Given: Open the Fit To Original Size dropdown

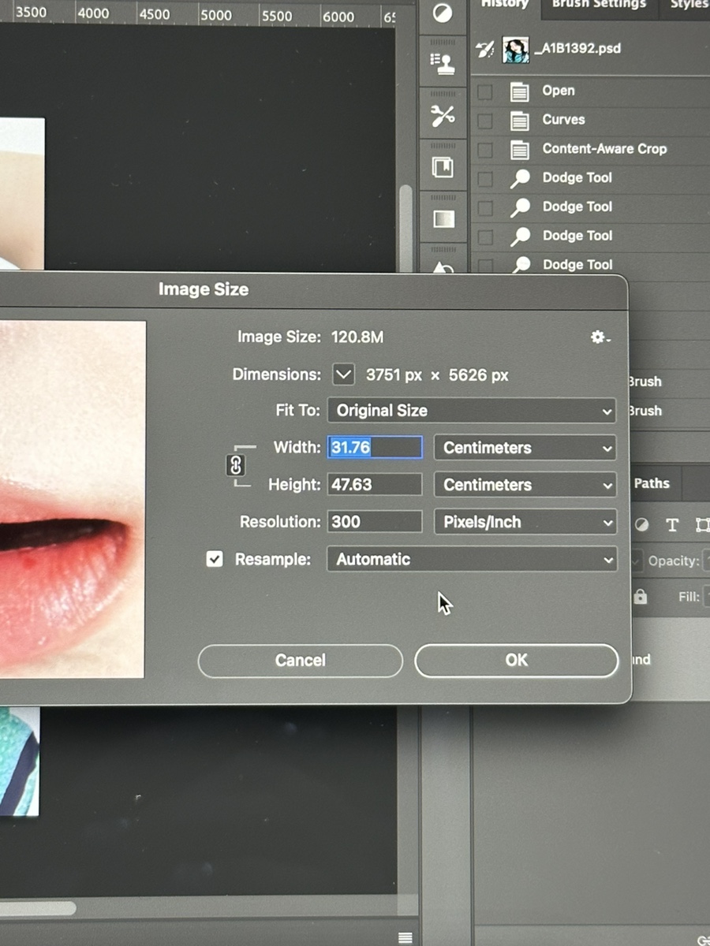Looking at the screenshot, I should pyautogui.click(x=472, y=411).
